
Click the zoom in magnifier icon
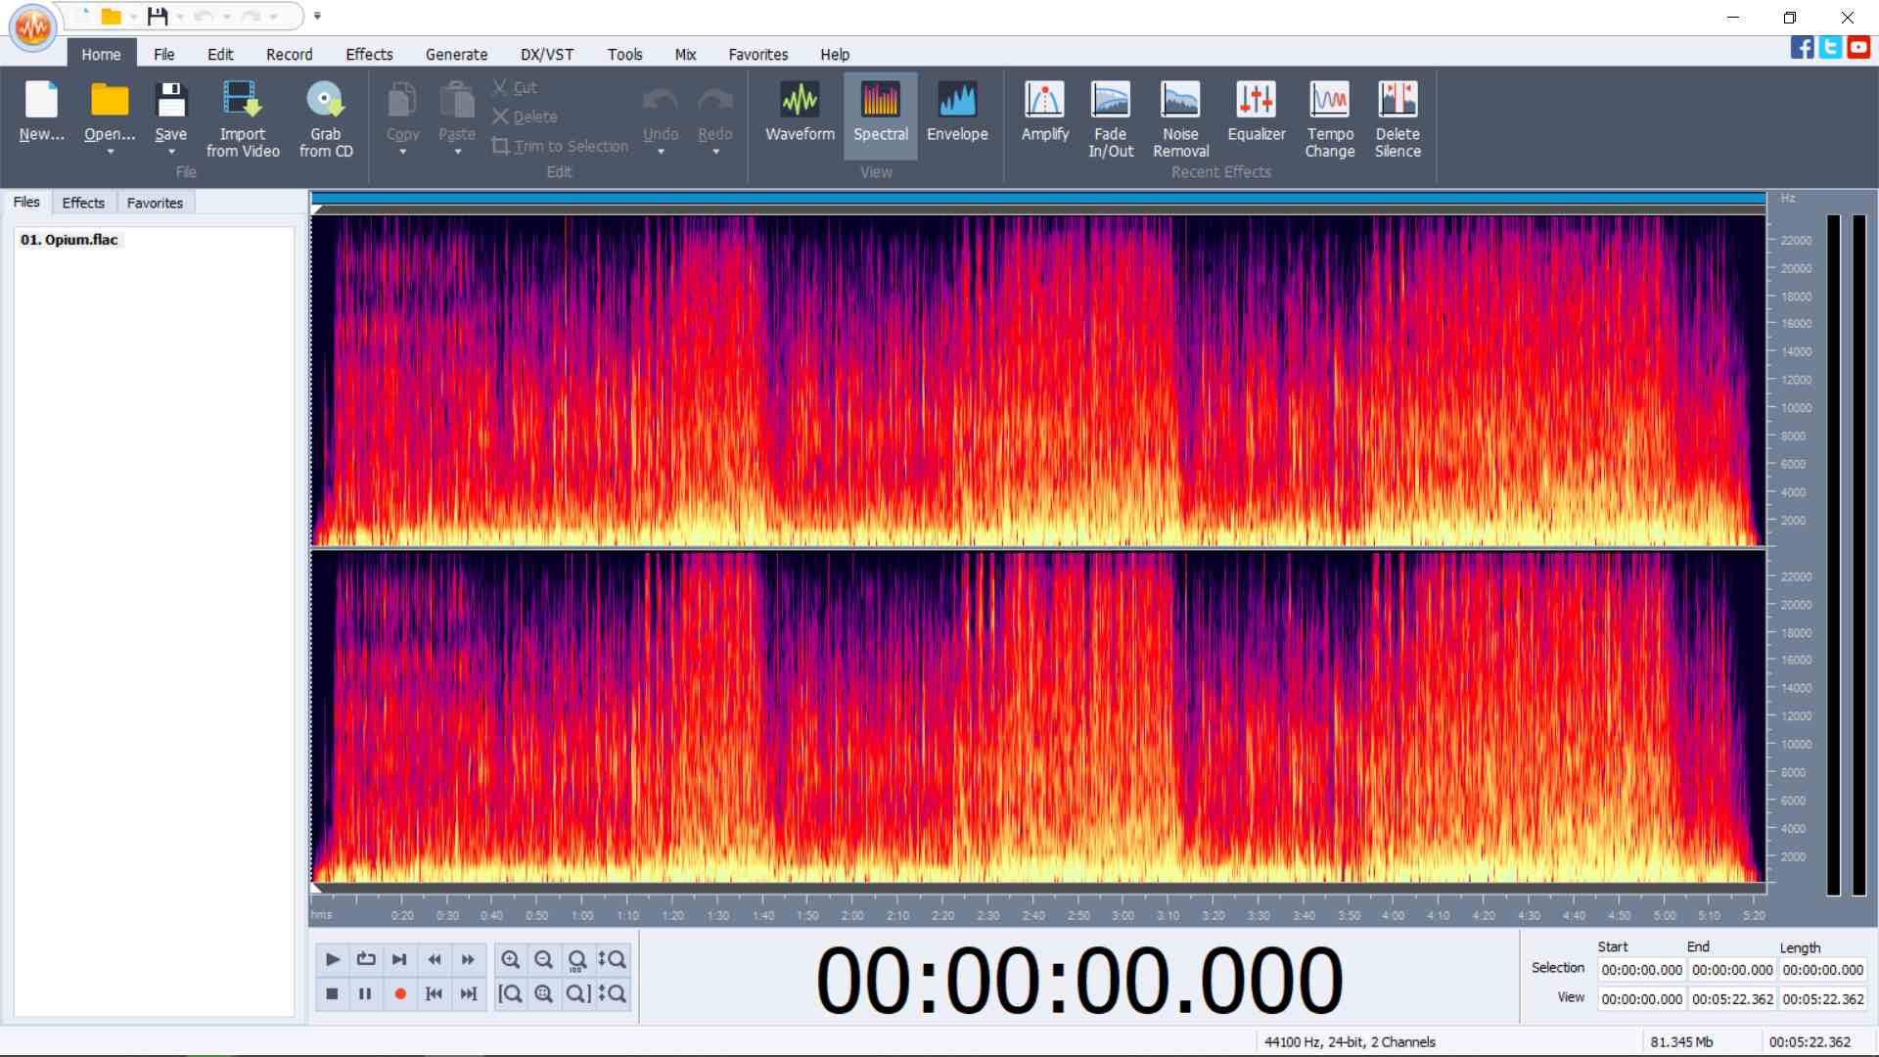(x=511, y=960)
